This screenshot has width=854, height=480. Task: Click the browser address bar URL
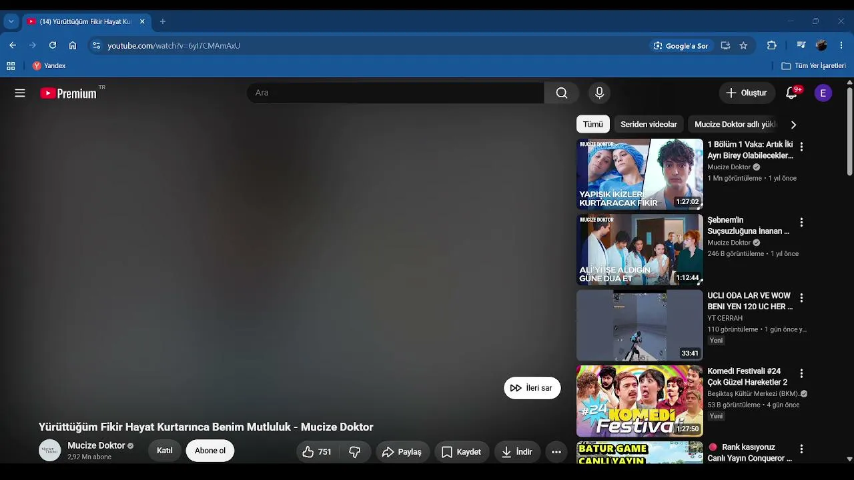tap(174, 45)
